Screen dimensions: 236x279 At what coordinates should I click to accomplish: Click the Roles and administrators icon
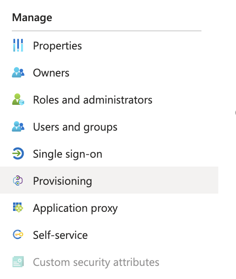pos(18,99)
